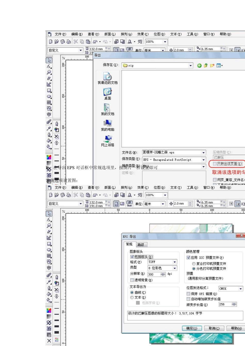This screenshot has height=346, width=245.
Task: Select the Ellipse tool in lower screenshot toolbox
Action: (x=49, y=250)
